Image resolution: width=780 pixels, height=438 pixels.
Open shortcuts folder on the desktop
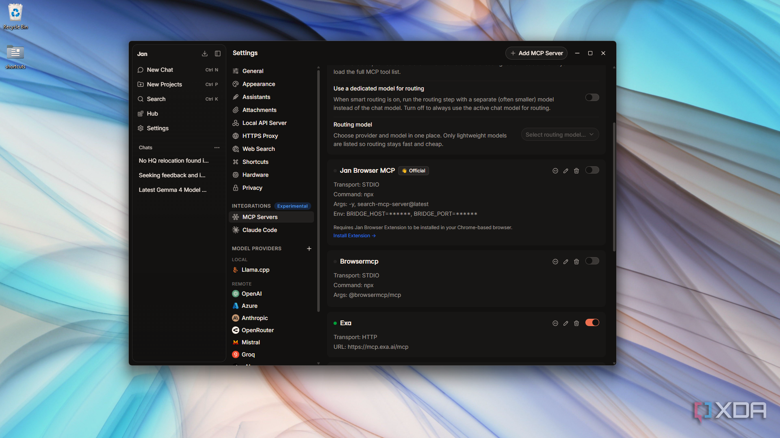15,57
